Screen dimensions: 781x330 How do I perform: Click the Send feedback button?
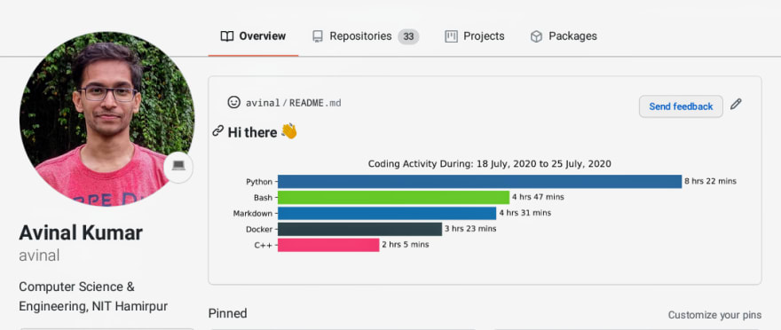(x=681, y=106)
